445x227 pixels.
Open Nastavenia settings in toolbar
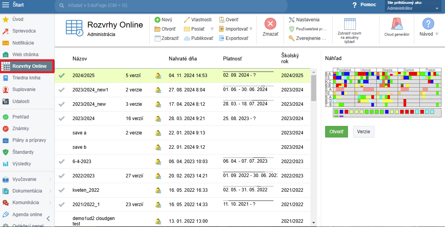pos(304,20)
